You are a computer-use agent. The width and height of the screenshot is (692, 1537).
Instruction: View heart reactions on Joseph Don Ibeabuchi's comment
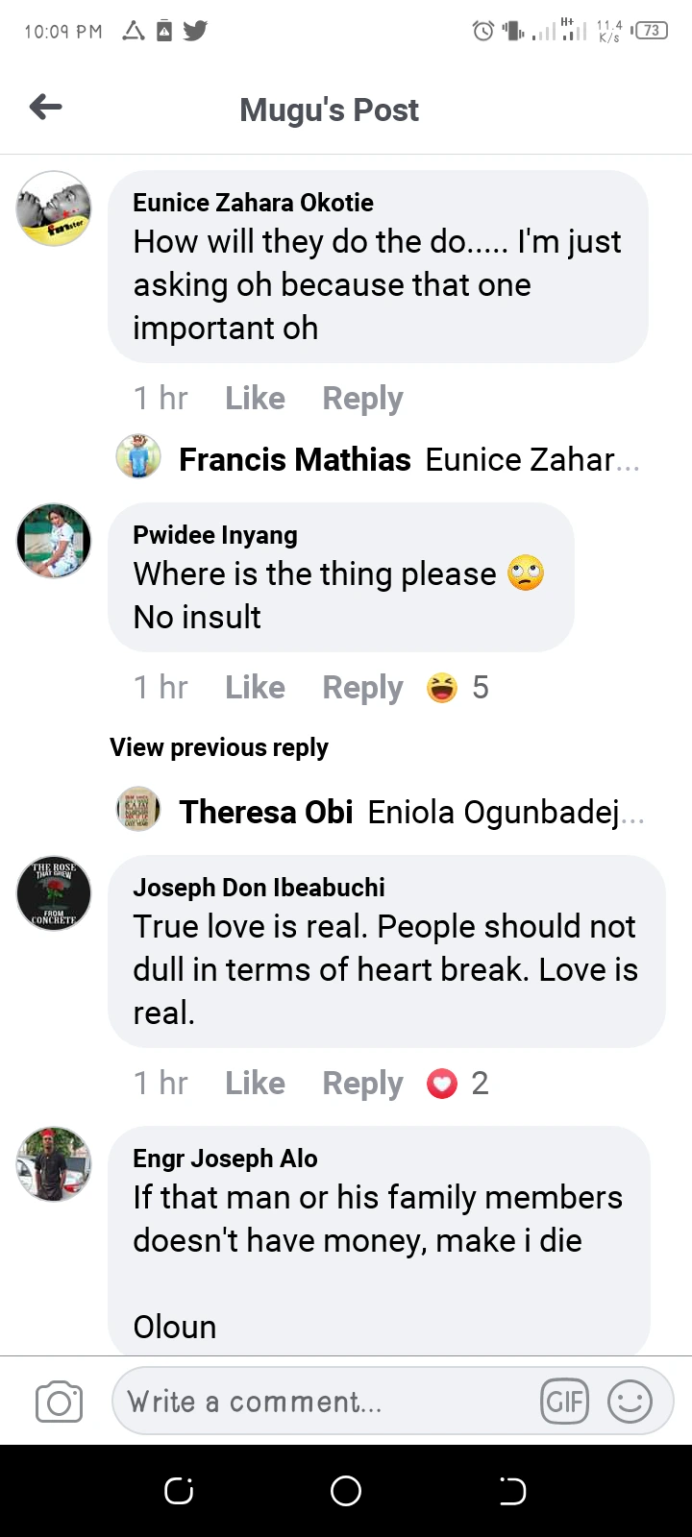tap(457, 1084)
